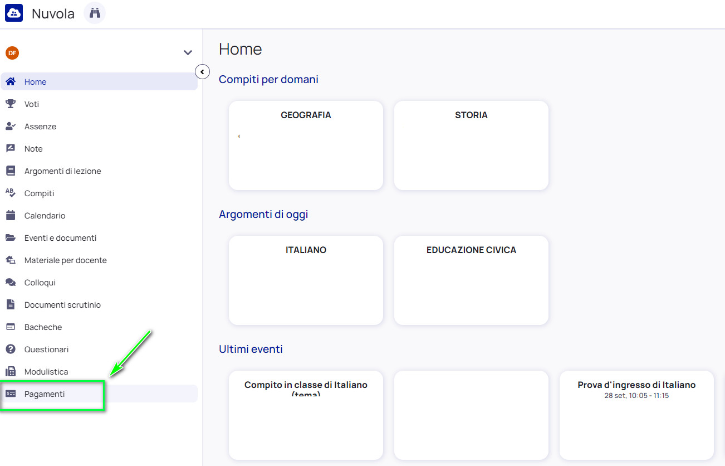This screenshot has width=725, height=466.
Task: Collapse the sidebar with the arrow button
Action: click(x=202, y=71)
